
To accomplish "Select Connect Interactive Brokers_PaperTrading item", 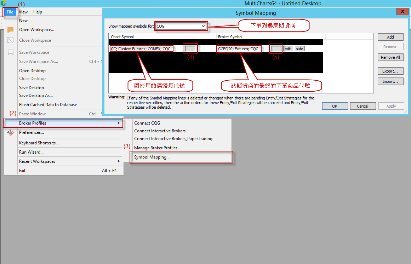I will pyautogui.click(x=173, y=139).
